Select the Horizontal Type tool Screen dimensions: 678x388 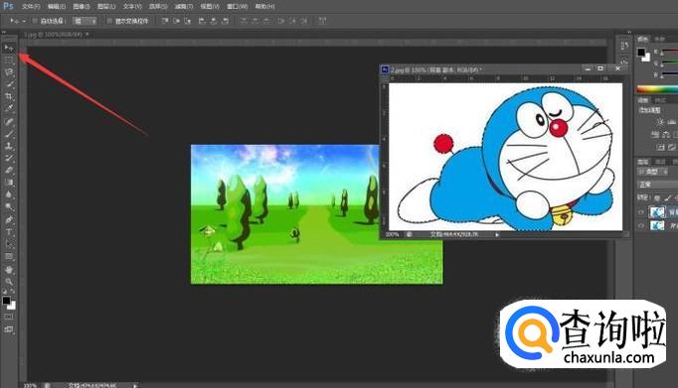click(9, 232)
